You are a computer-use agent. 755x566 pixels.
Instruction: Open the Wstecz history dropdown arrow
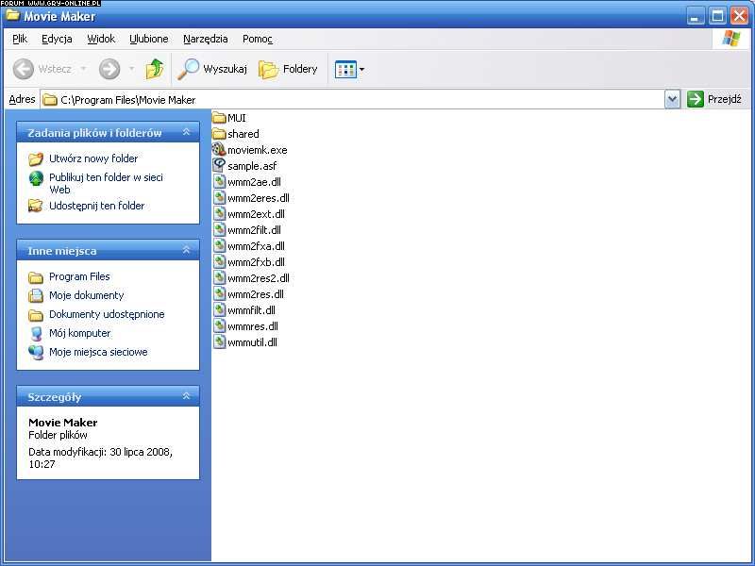coord(83,69)
